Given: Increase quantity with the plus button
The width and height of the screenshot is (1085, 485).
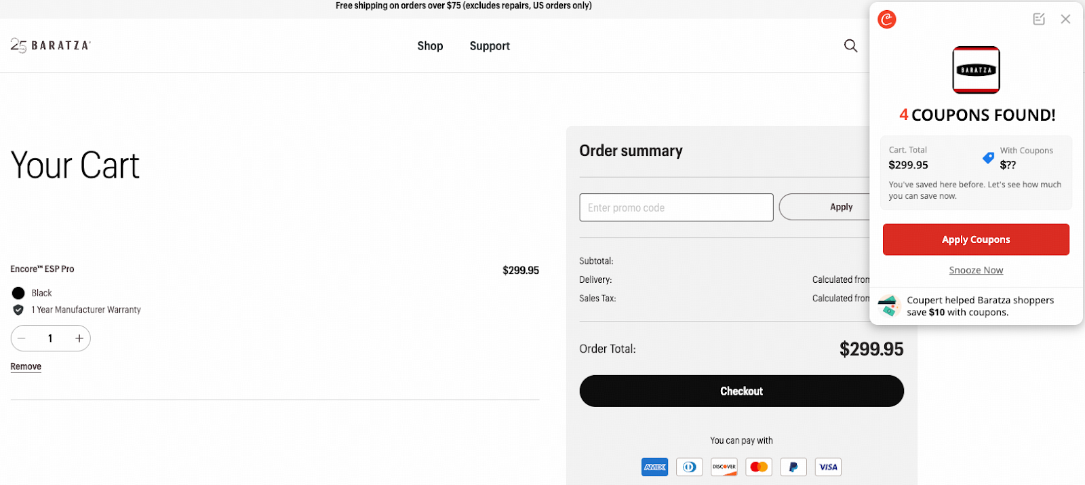Looking at the screenshot, I should point(79,338).
